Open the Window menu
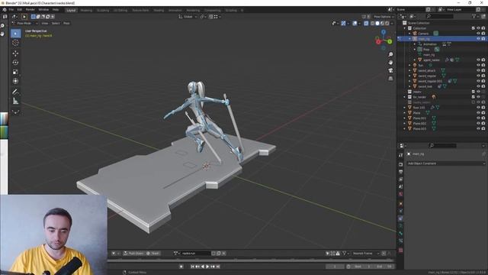The height and width of the screenshot is (275, 488). (43, 10)
